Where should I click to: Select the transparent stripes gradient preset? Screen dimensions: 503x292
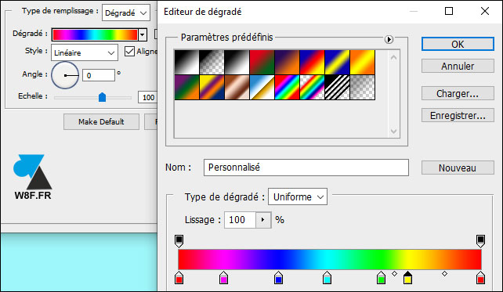337,88
